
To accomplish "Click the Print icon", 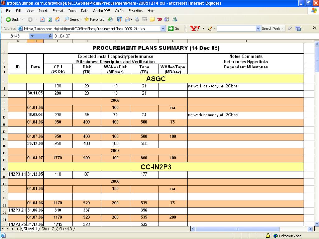I will (137, 20).
